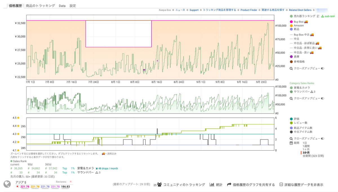This screenshot has width=338, height=192.
Task: Toggle クローズアップビュー for the ratings chart
Action: tap(322, 138)
